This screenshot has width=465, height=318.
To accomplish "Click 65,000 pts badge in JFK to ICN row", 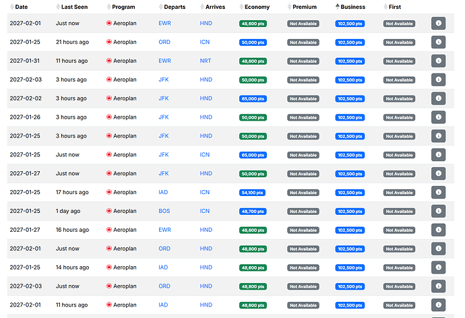I will point(253,155).
